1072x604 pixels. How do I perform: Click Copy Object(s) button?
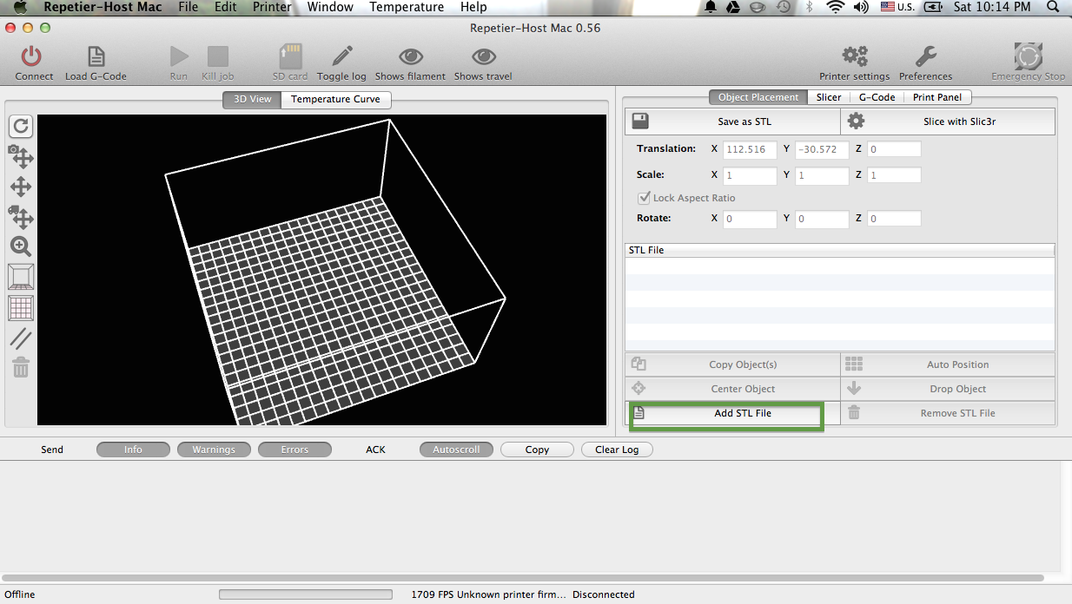click(x=732, y=364)
